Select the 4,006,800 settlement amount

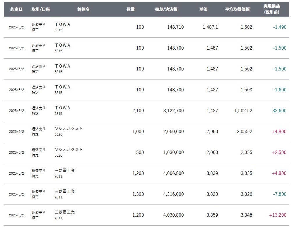pyautogui.click(x=173, y=173)
